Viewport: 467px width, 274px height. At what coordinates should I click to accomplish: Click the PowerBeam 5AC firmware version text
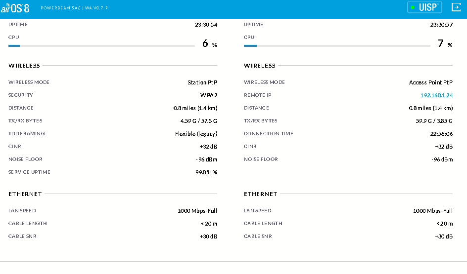[74, 8]
